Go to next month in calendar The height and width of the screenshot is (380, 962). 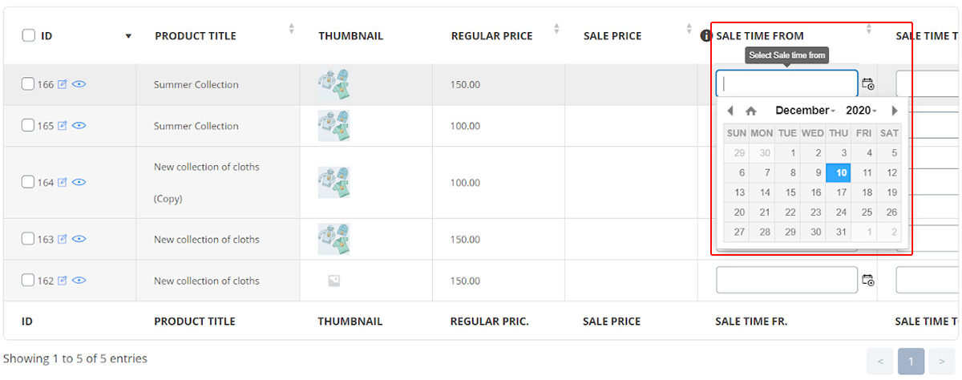(895, 111)
